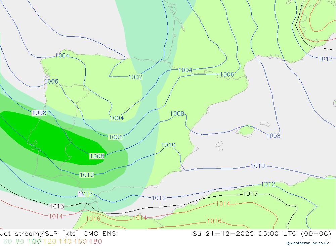Click the 1016 label near Morocco coast
This screenshot has width=336, height=246.
click(x=93, y=218)
